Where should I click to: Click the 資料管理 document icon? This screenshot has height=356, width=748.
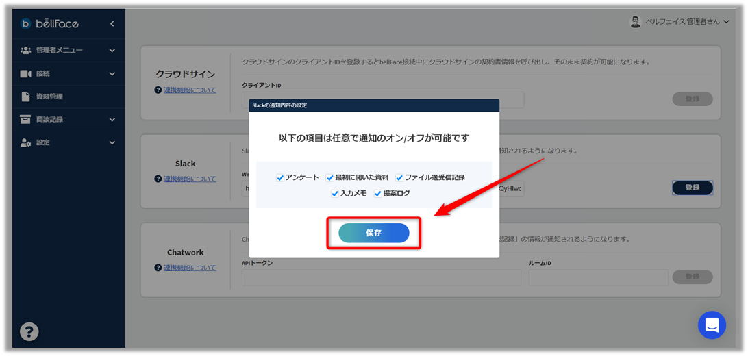pos(26,97)
